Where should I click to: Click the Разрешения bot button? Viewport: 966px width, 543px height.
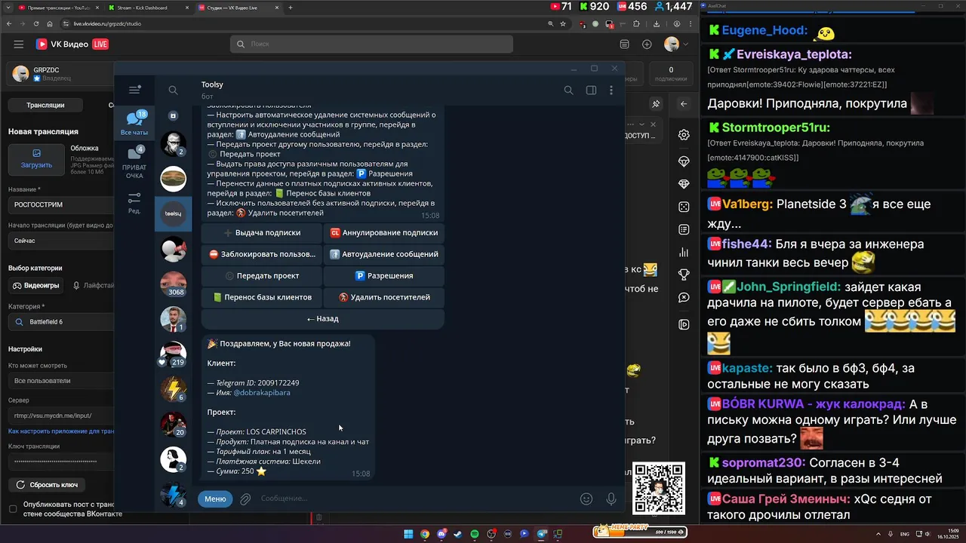pos(384,276)
